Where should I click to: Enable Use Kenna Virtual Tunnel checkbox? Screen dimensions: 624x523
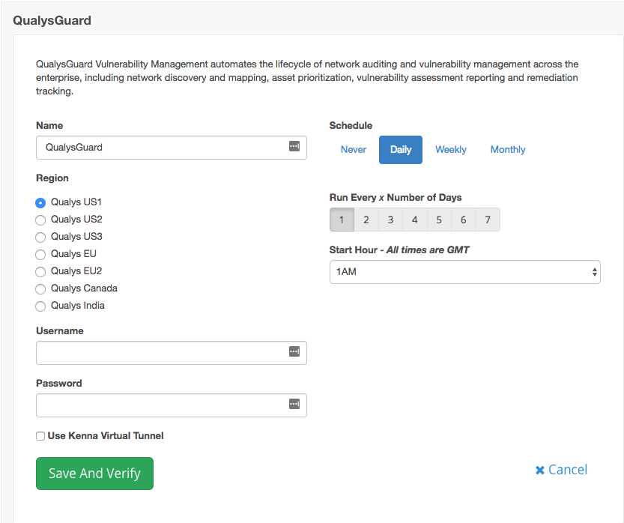coord(40,436)
